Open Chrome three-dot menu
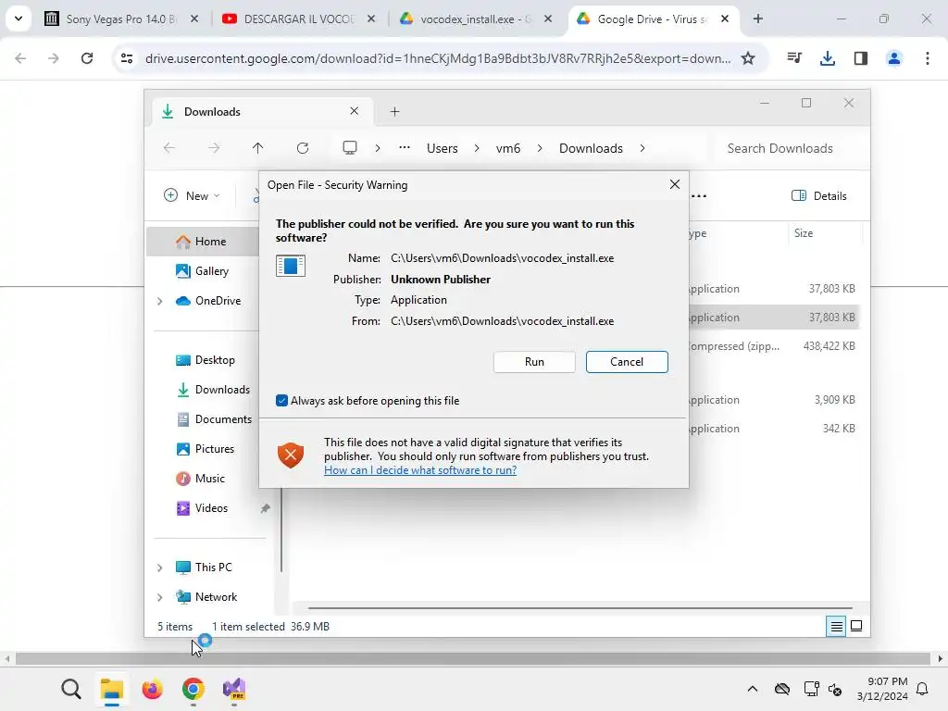Viewport: 948px width, 711px height. 928,58
